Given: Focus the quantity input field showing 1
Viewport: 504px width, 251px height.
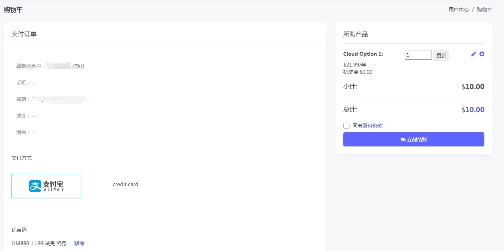Looking at the screenshot, I should 418,55.
